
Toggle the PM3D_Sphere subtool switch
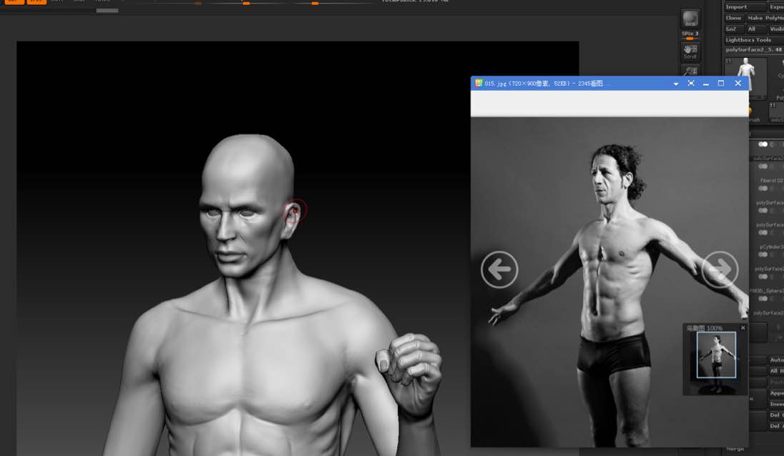tap(763, 299)
